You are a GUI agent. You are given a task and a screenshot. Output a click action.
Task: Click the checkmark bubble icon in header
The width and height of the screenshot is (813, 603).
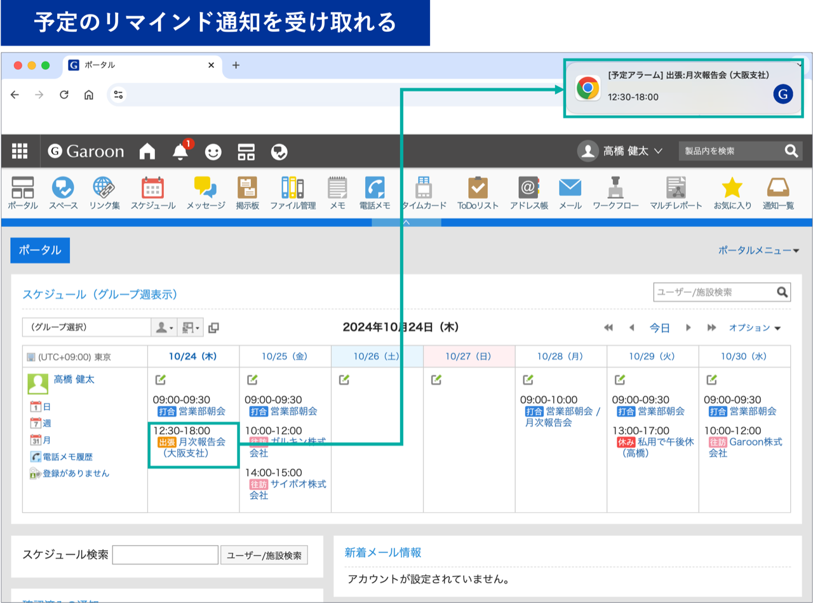[279, 151]
